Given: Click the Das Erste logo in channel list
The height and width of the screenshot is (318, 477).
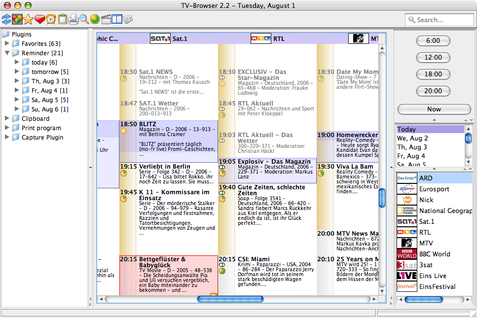Looking at the screenshot, I should point(407,178).
